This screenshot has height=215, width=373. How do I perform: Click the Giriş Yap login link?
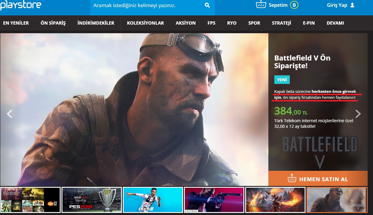click(x=337, y=5)
